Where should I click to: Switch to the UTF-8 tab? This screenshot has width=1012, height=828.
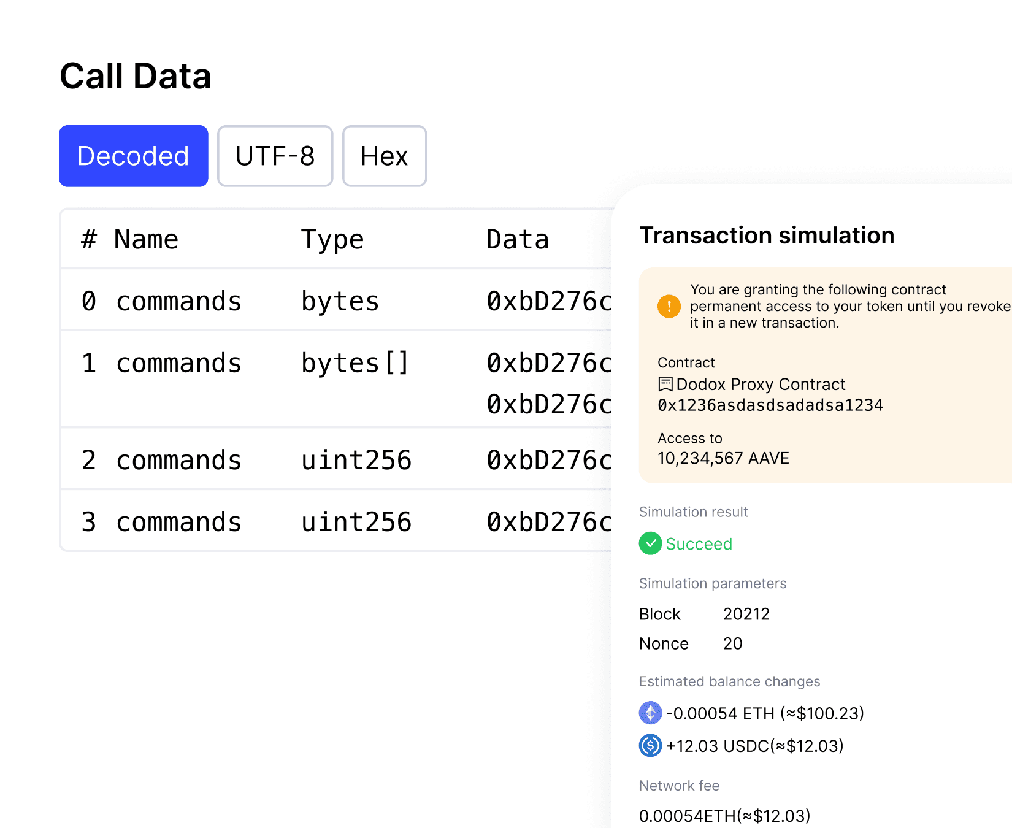click(x=275, y=156)
